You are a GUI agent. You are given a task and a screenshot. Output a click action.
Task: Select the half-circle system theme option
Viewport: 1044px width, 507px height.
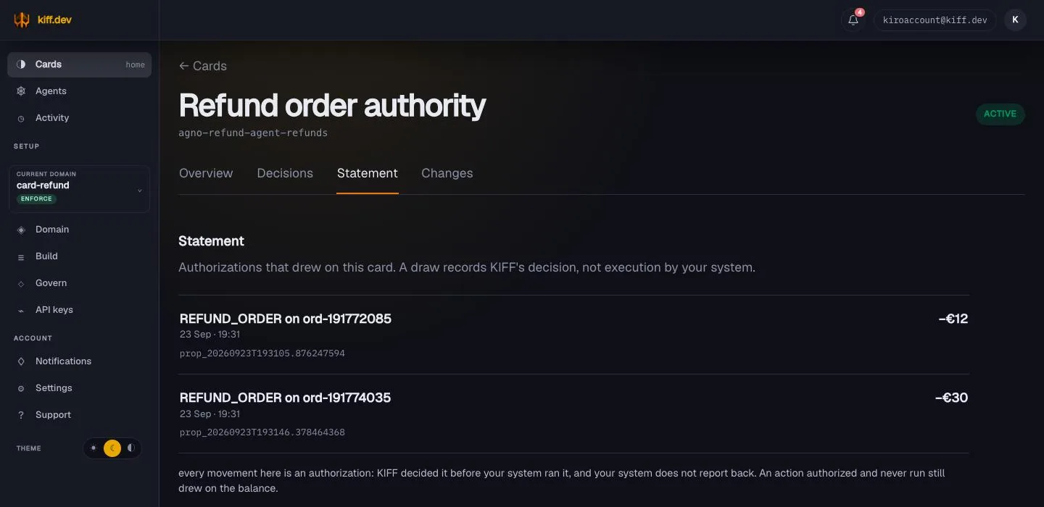[x=131, y=448]
